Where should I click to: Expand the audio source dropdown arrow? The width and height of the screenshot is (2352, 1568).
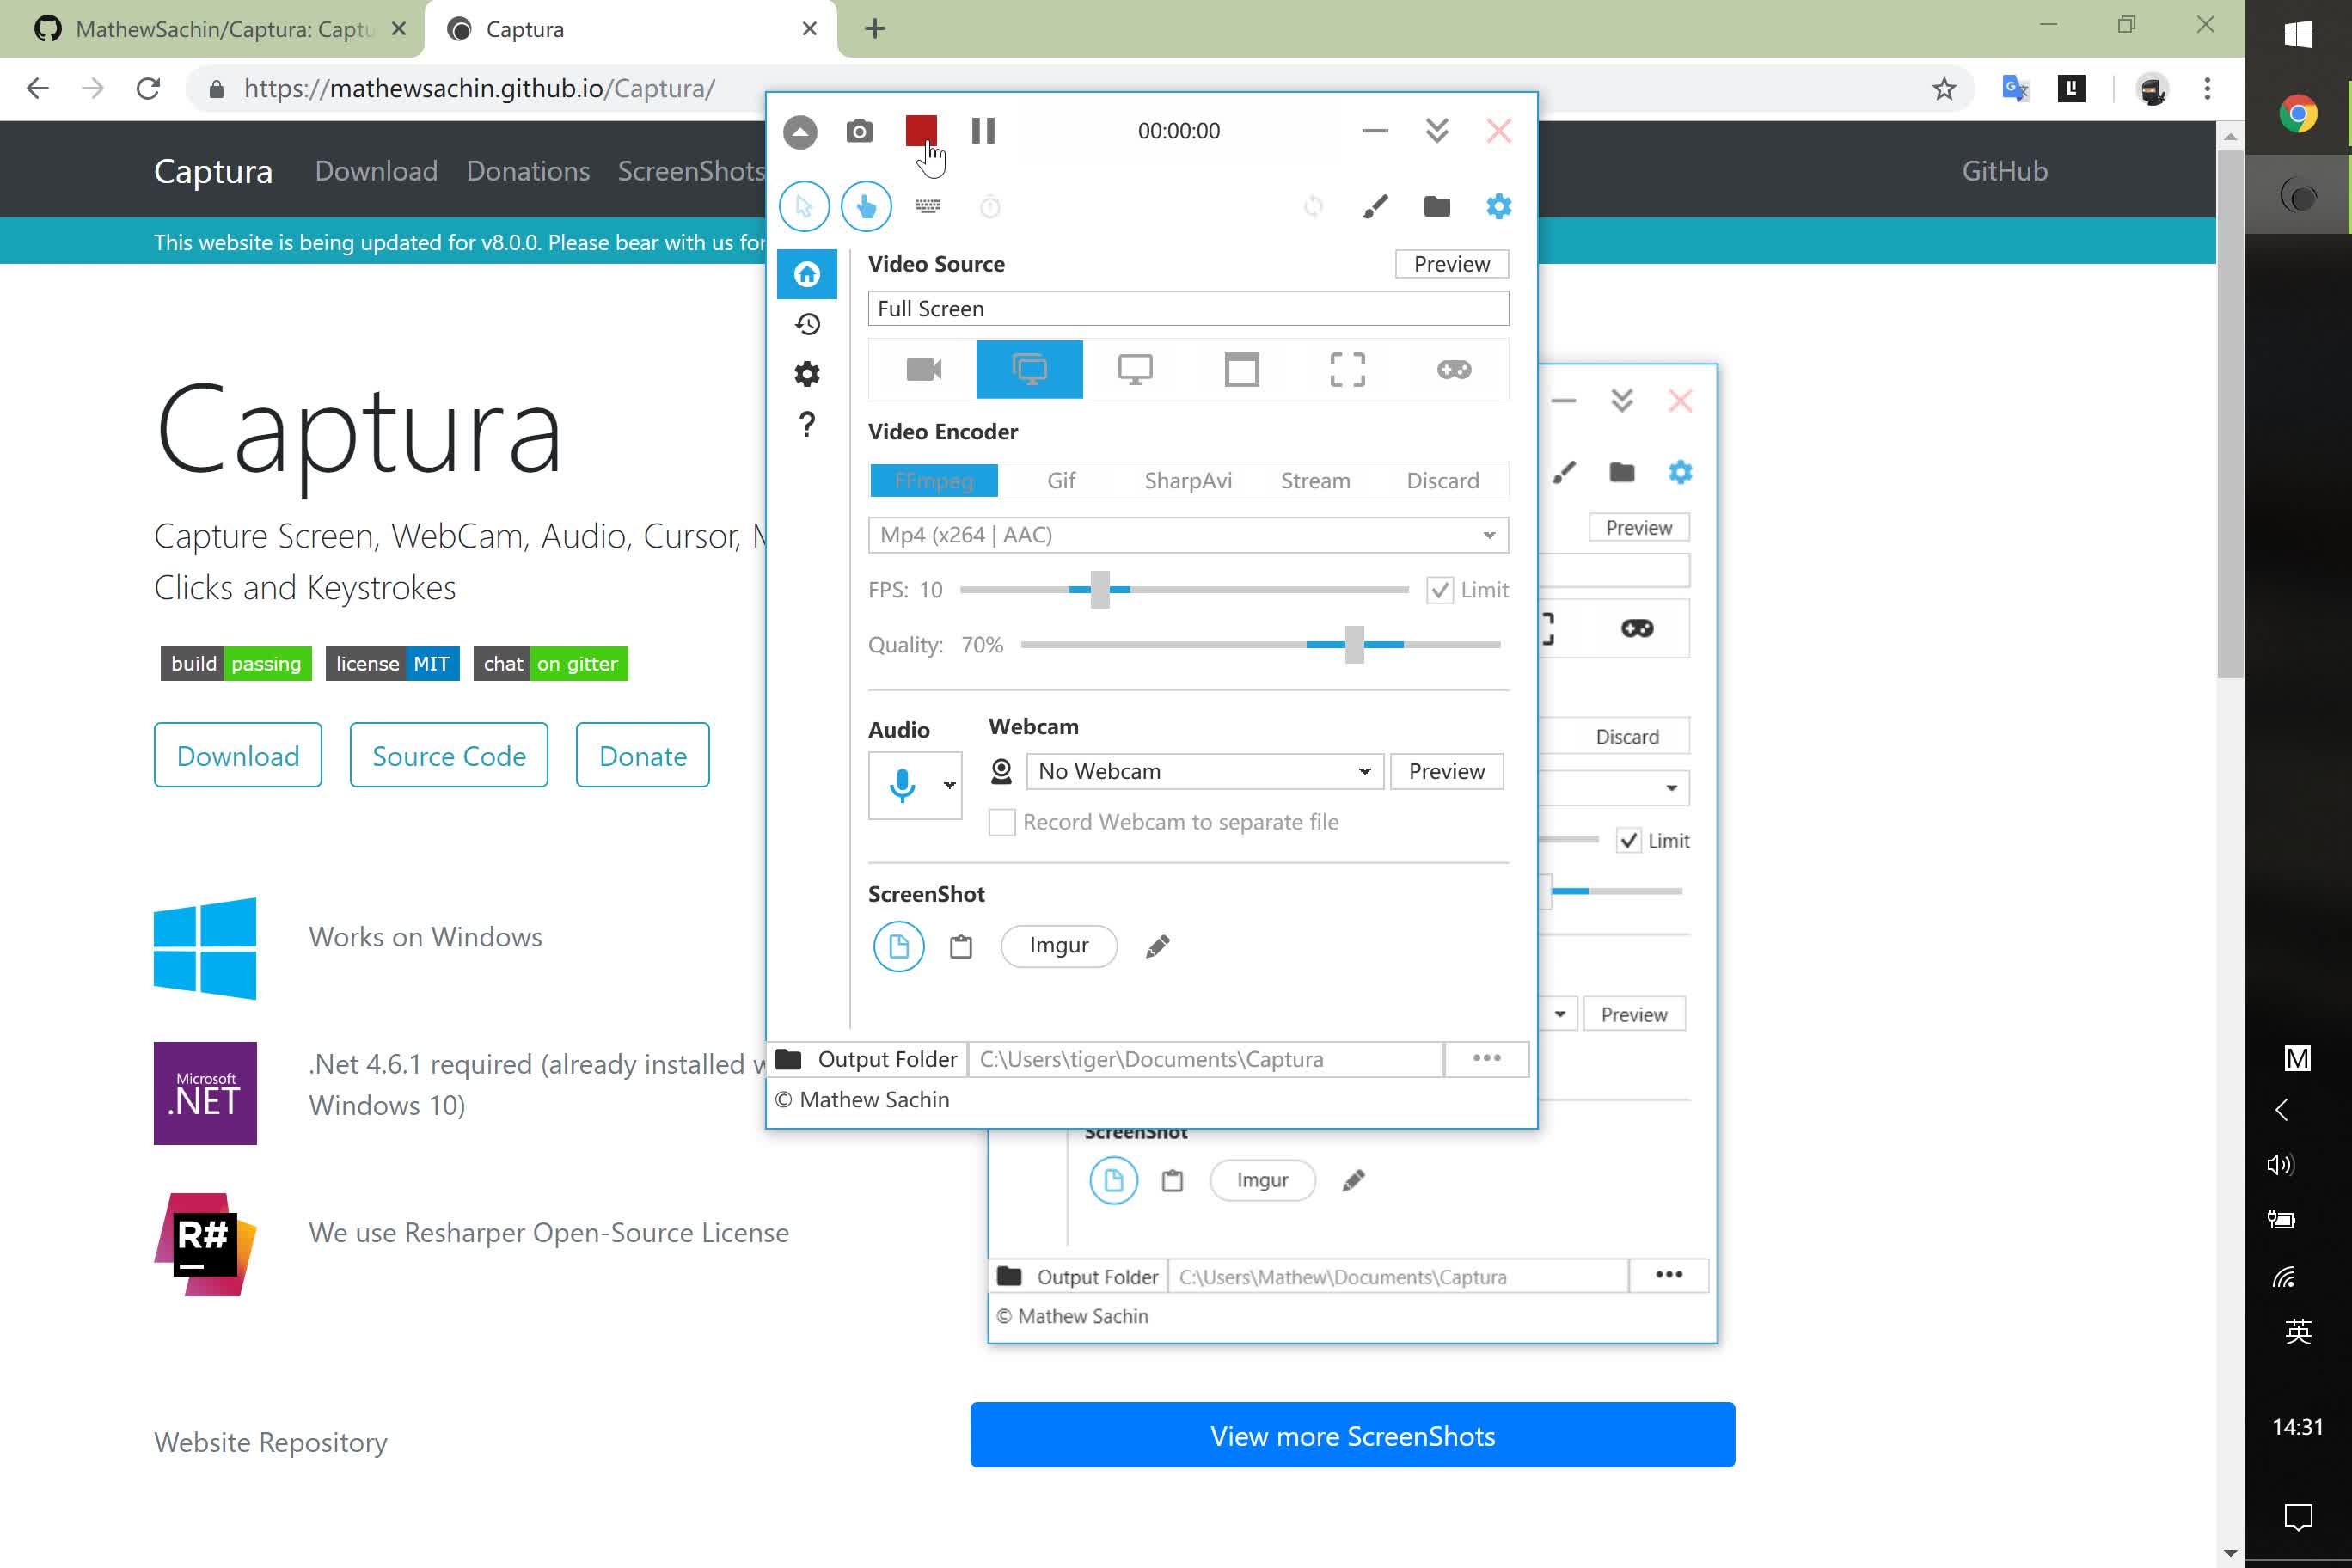[949, 786]
